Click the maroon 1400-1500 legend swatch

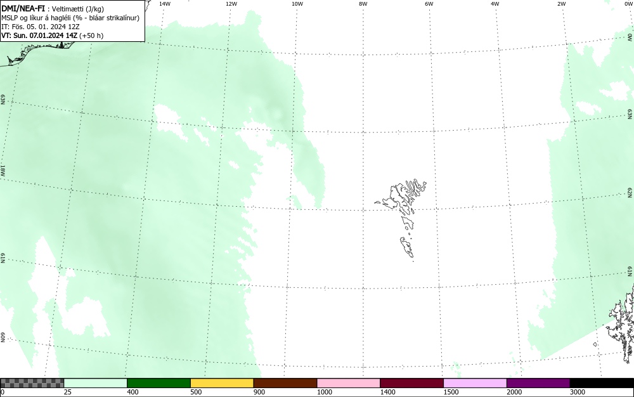(411, 383)
